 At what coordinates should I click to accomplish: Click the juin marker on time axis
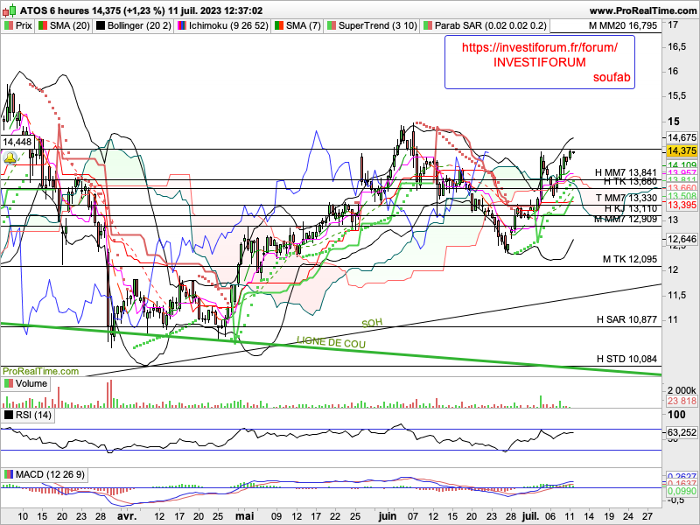click(385, 517)
